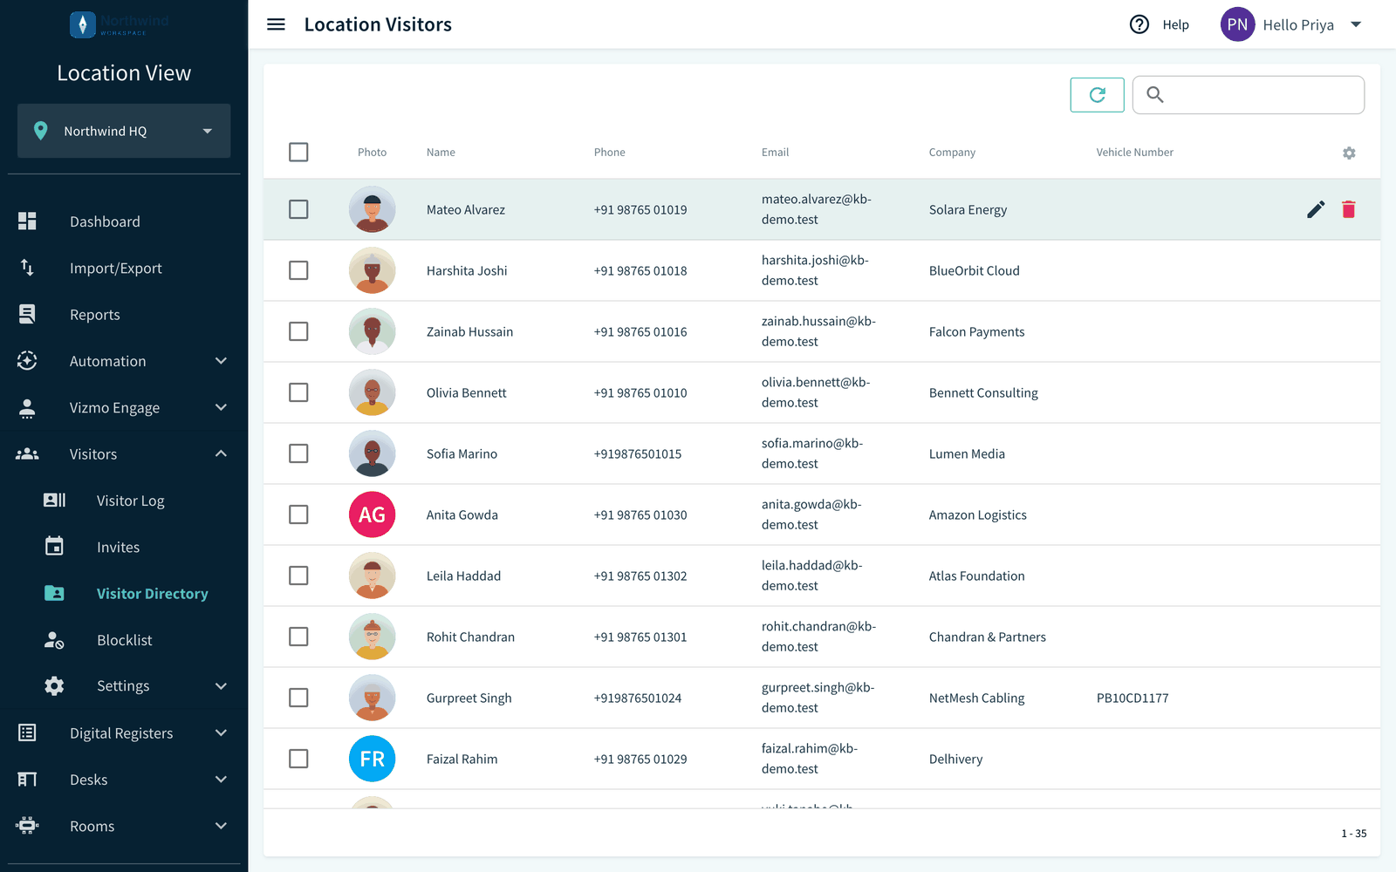
Task: Open the Blocklist page
Action: click(x=124, y=640)
